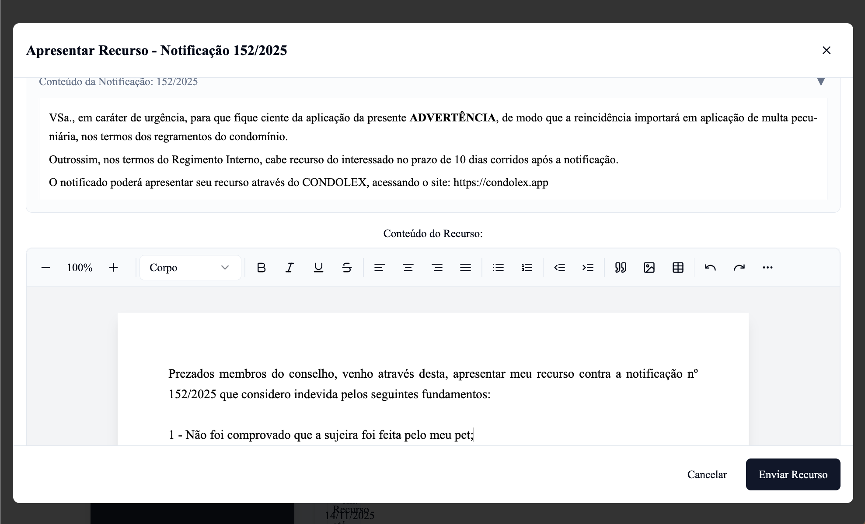This screenshot has height=524, width=865.
Task: Enable center text alignment
Action: 408,268
